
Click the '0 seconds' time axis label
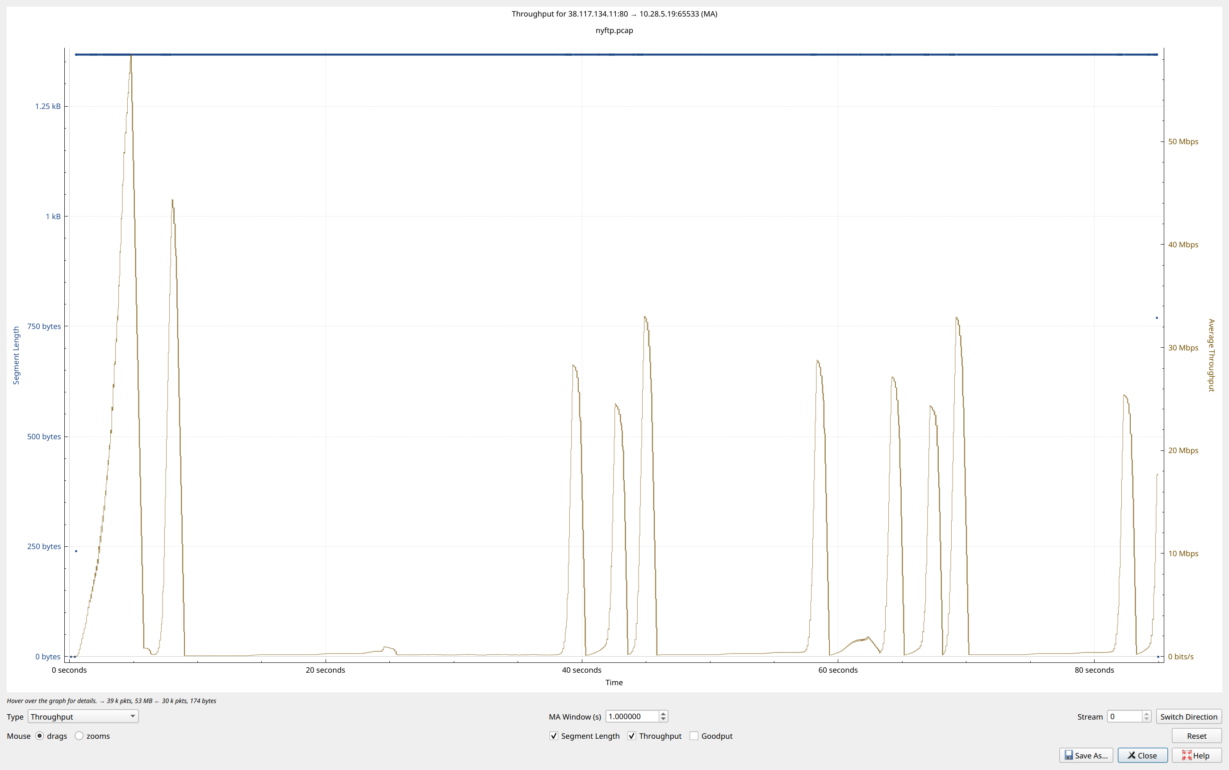point(69,670)
